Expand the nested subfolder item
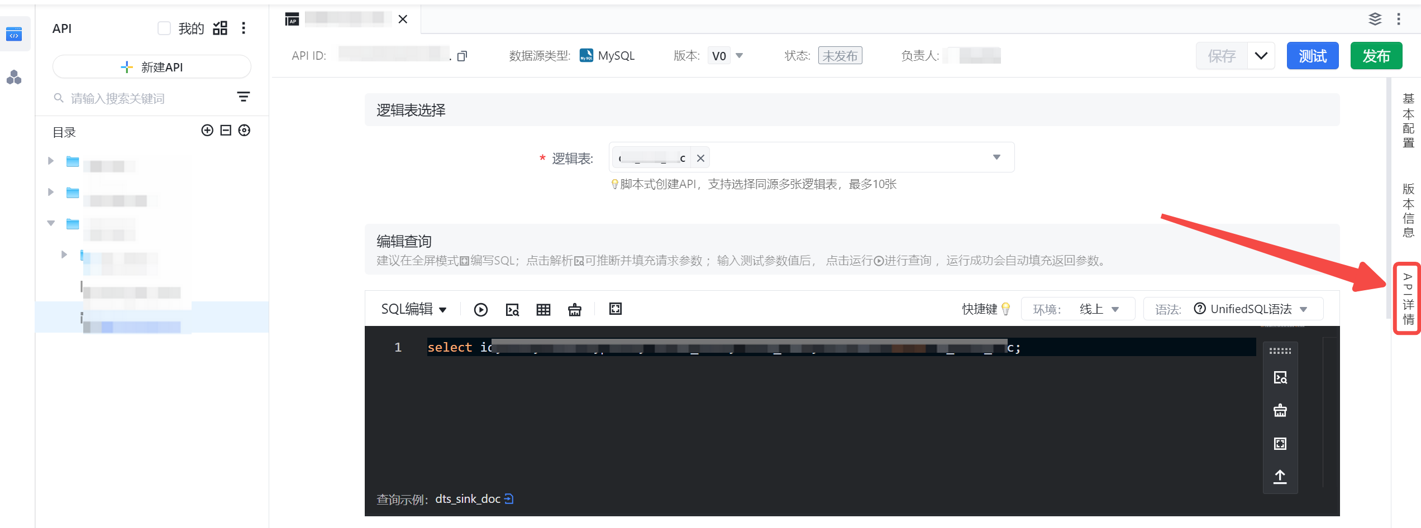Image resolution: width=1421 pixels, height=528 pixels. 64,255
